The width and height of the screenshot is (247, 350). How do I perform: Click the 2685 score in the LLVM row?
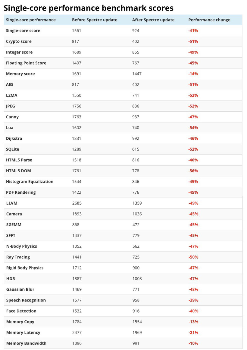point(77,203)
